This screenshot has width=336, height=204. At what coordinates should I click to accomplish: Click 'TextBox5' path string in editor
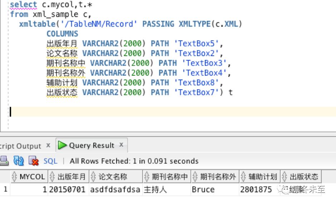196,44
